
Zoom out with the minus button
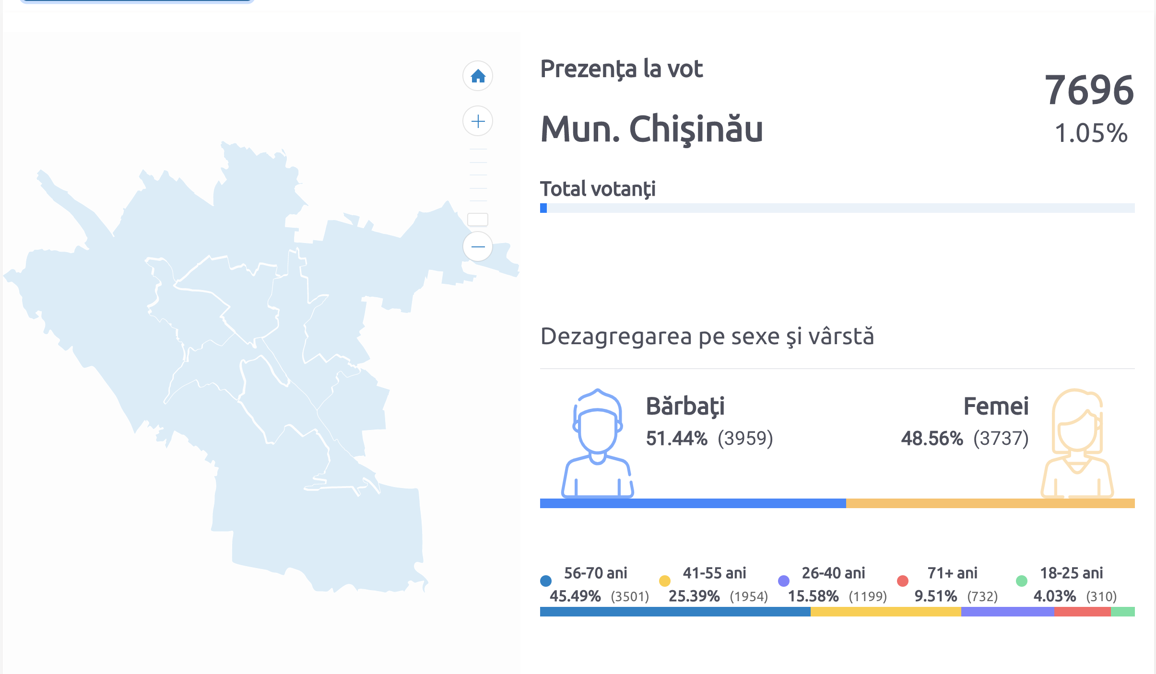(478, 246)
